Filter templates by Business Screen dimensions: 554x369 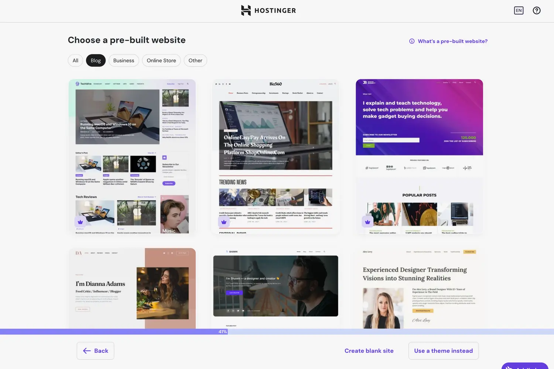(124, 61)
